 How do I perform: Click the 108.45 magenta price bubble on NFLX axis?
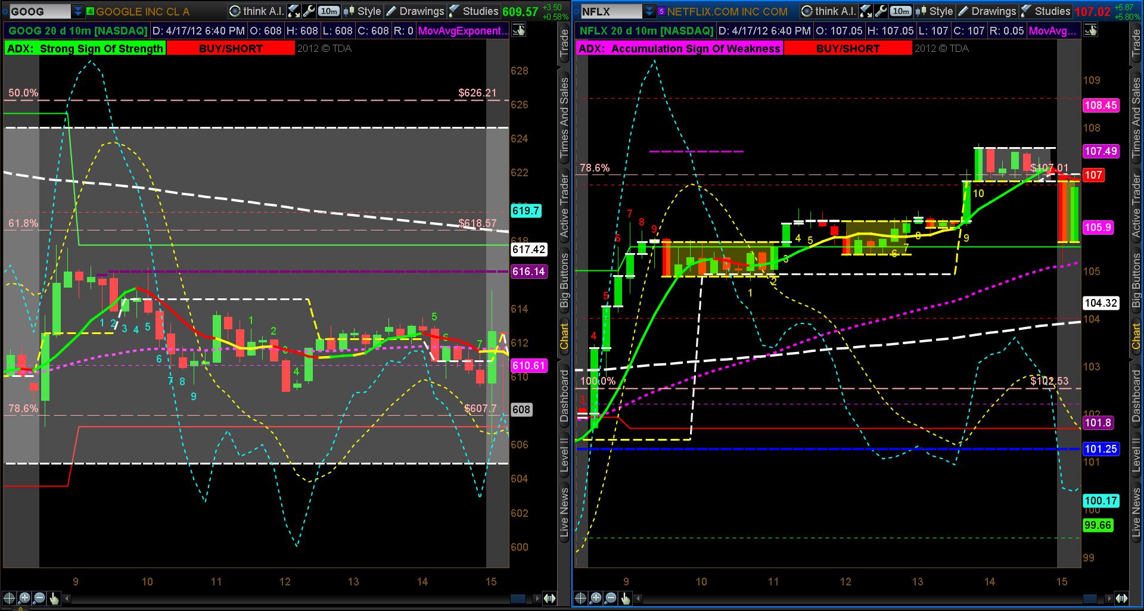pos(1101,105)
